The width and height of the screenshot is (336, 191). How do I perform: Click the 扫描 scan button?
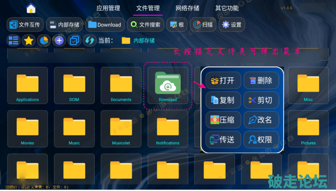tap(203, 25)
